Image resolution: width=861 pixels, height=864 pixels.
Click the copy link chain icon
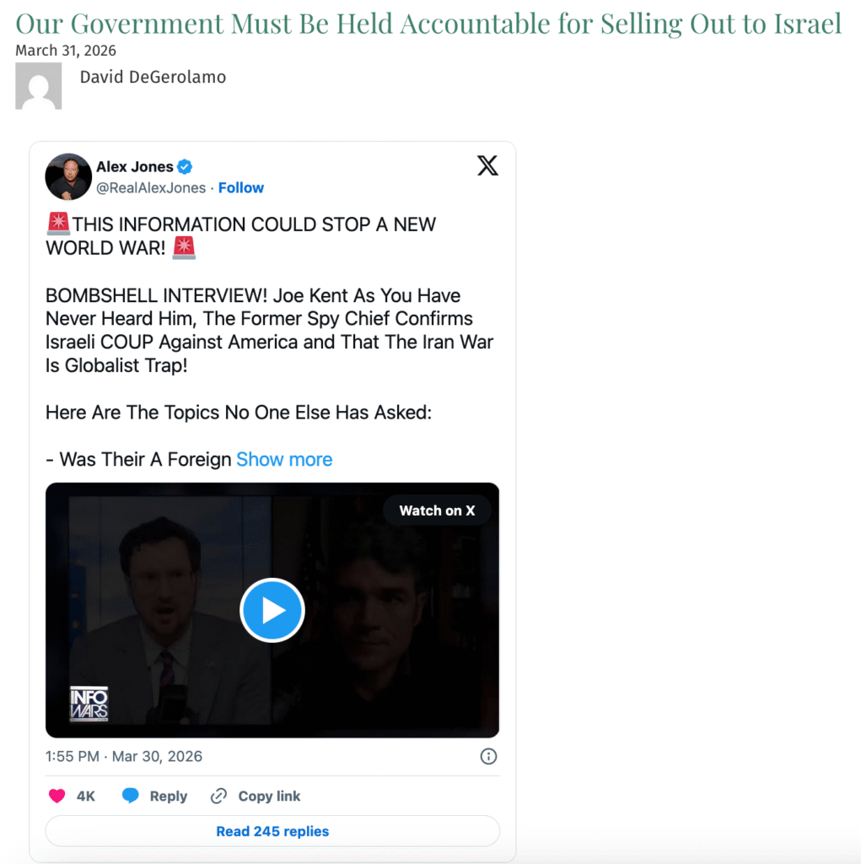218,796
